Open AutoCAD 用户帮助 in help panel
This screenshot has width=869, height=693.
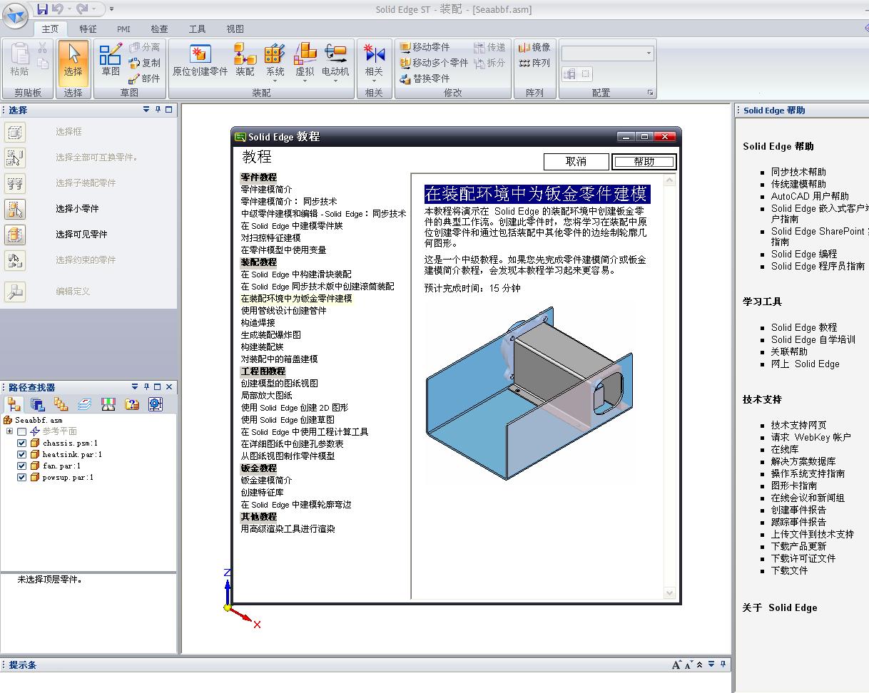pyautogui.click(x=810, y=196)
